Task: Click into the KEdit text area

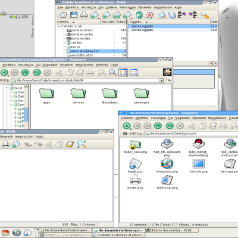Action: coord(56,185)
